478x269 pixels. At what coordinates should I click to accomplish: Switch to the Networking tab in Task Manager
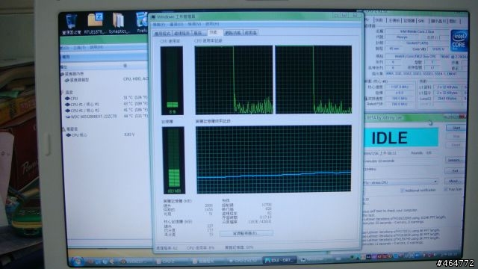point(233,33)
